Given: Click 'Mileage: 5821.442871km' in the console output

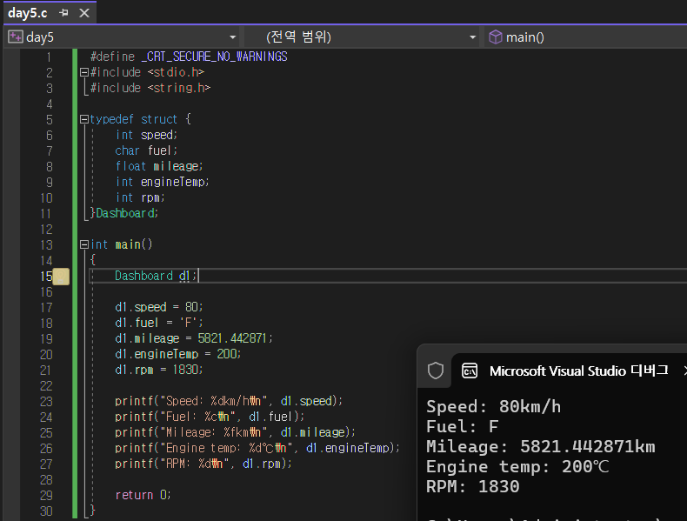Looking at the screenshot, I should click(x=541, y=447).
